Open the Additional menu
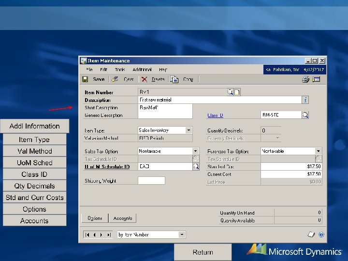Image resolution: width=348 pixels, height=261 pixels. pos(142,70)
